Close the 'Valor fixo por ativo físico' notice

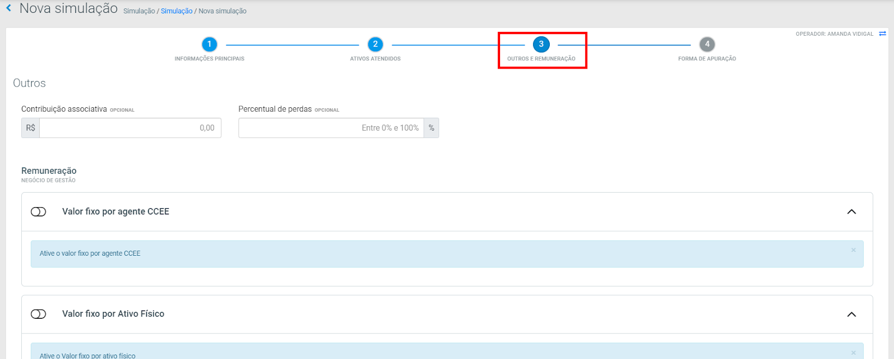tap(853, 353)
